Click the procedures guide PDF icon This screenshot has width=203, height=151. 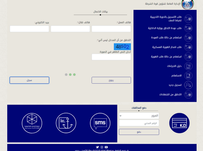[188, 66]
